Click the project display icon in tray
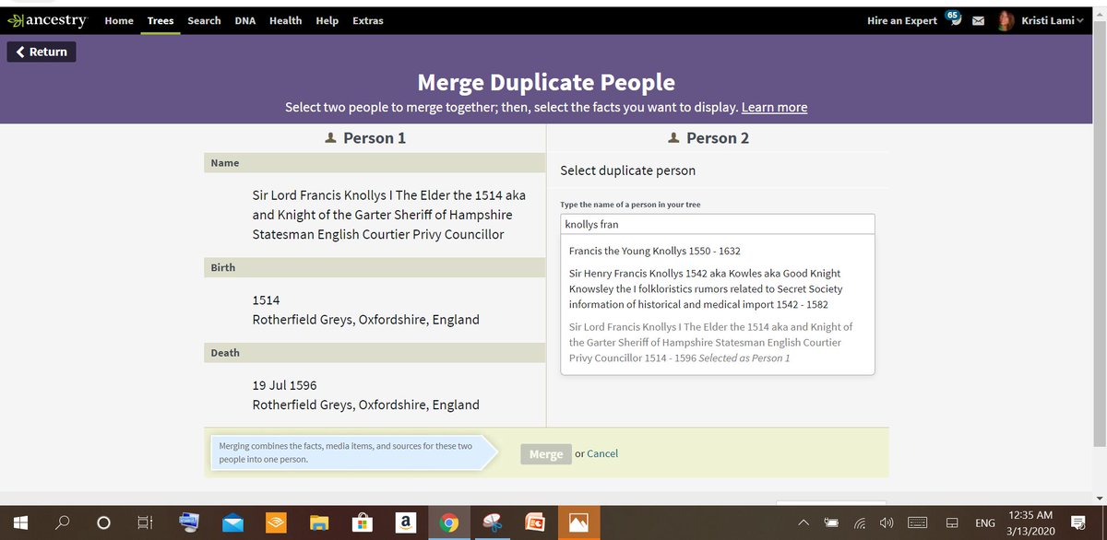Screen dimensions: 1107x540 click(952, 522)
